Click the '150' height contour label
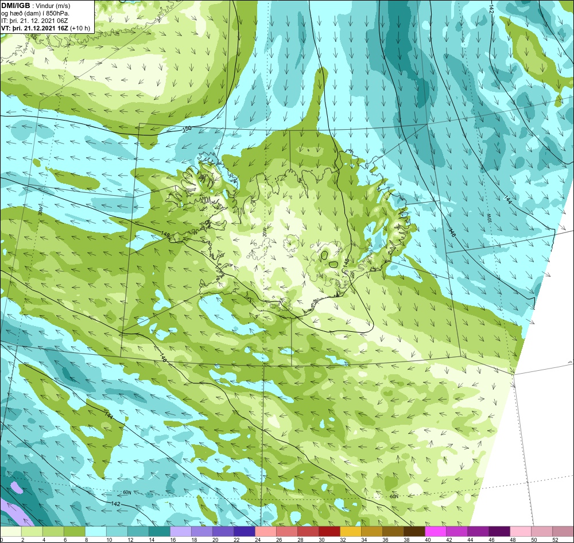This screenshot has height=543, width=574. click(x=187, y=129)
